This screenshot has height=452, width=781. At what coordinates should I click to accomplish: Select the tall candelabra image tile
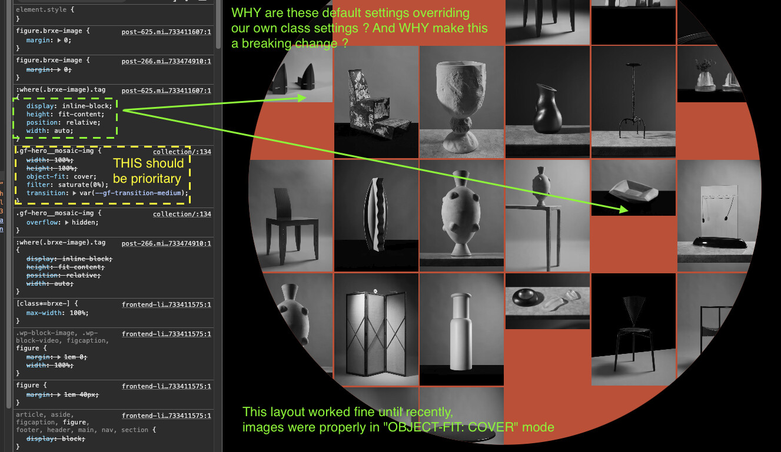coord(633,102)
